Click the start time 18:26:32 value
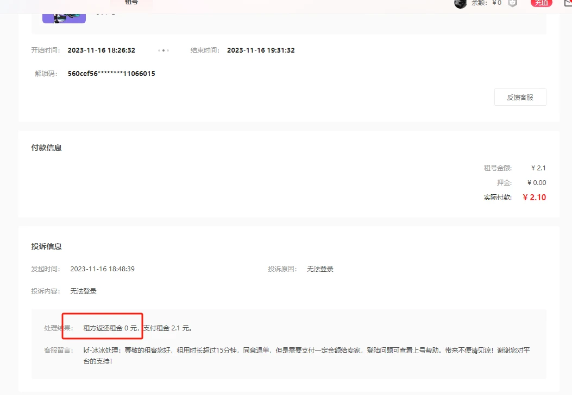The image size is (572, 395). point(101,50)
